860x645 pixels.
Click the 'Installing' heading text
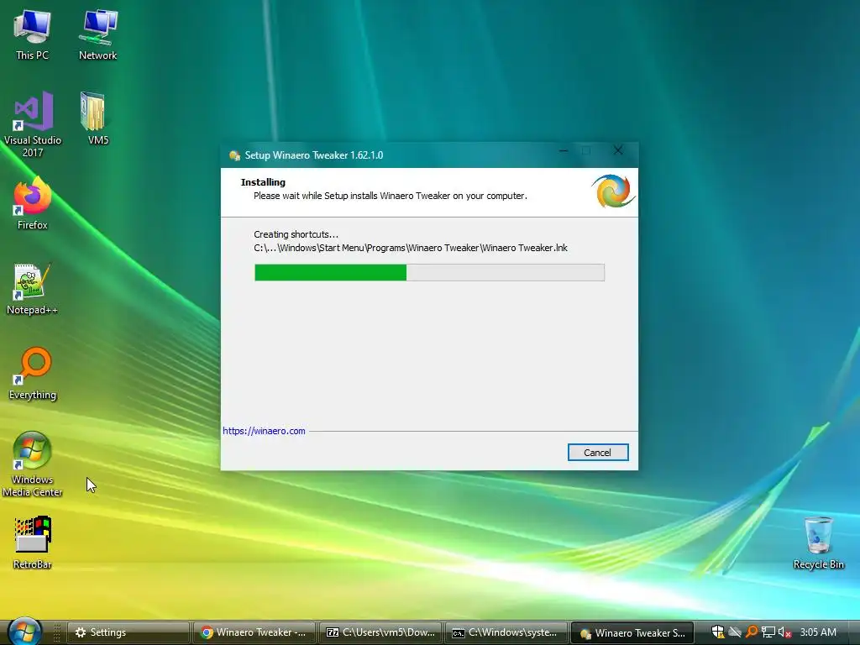[x=263, y=182]
